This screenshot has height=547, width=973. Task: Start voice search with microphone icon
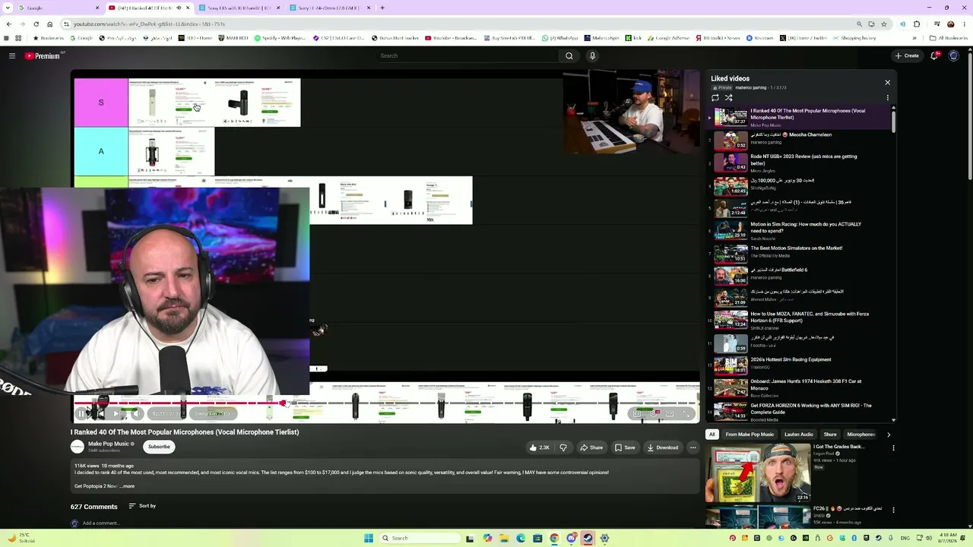point(592,55)
